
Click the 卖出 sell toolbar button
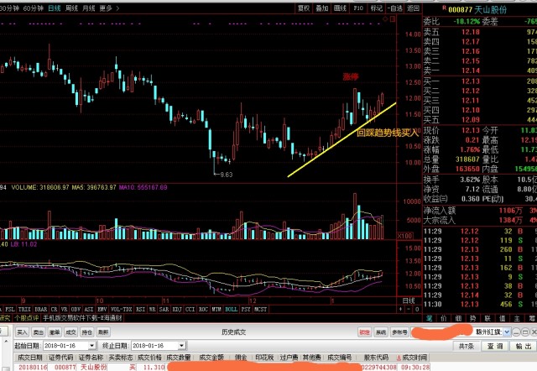39,332
